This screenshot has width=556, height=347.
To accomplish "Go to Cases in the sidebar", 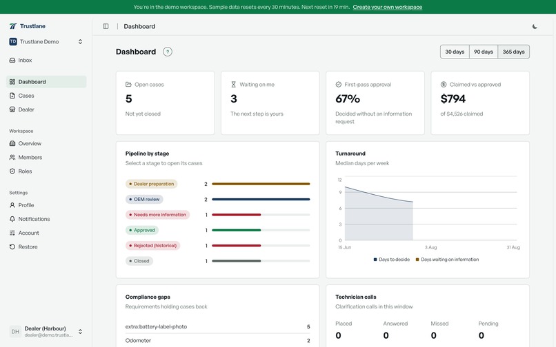I will pyautogui.click(x=46, y=96).
